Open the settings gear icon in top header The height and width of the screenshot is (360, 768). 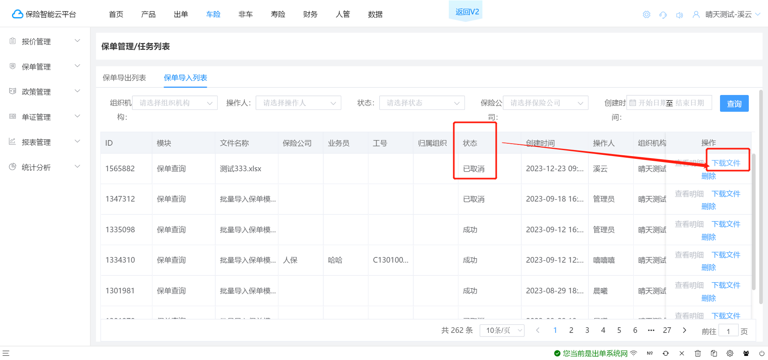click(x=646, y=15)
